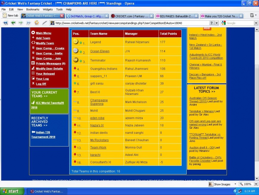
Task: Click the network icon in system tray
Action: click(x=240, y=191)
